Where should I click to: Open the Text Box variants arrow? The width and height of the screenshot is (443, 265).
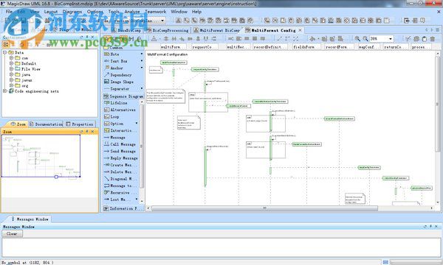pyautogui.click(x=142, y=61)
